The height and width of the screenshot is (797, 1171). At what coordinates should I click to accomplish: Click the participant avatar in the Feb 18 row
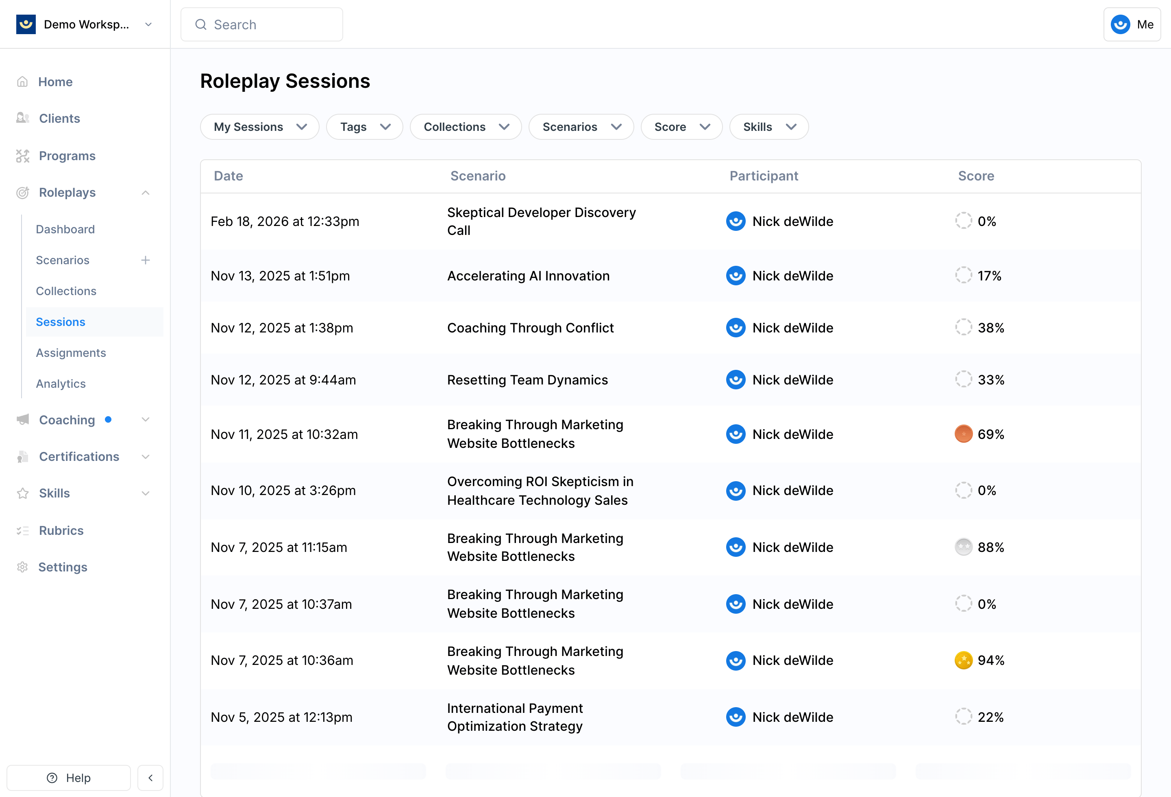click(736, 221)
